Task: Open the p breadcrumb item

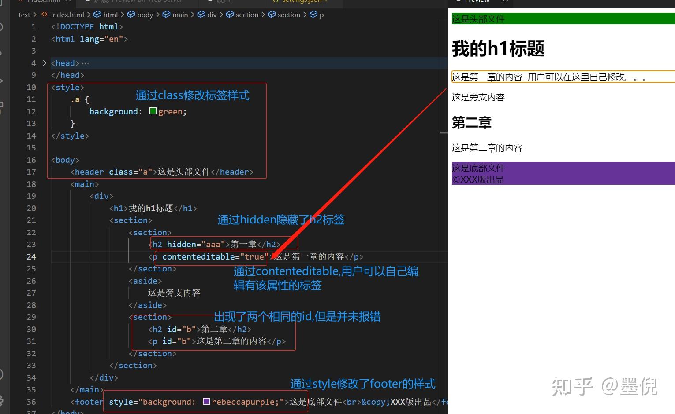Action: click(x=317, y=15)
